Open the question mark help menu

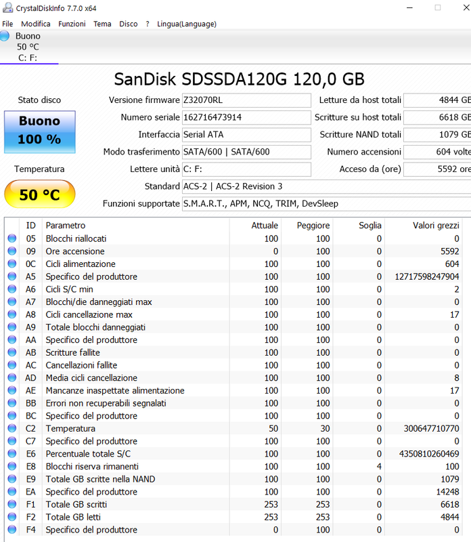[x=148, y=24]
